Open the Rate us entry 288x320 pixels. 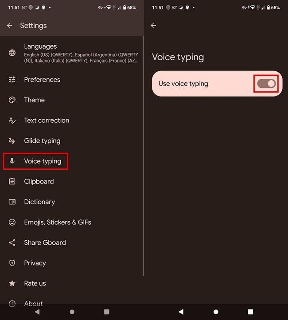(x=35, y=284)
